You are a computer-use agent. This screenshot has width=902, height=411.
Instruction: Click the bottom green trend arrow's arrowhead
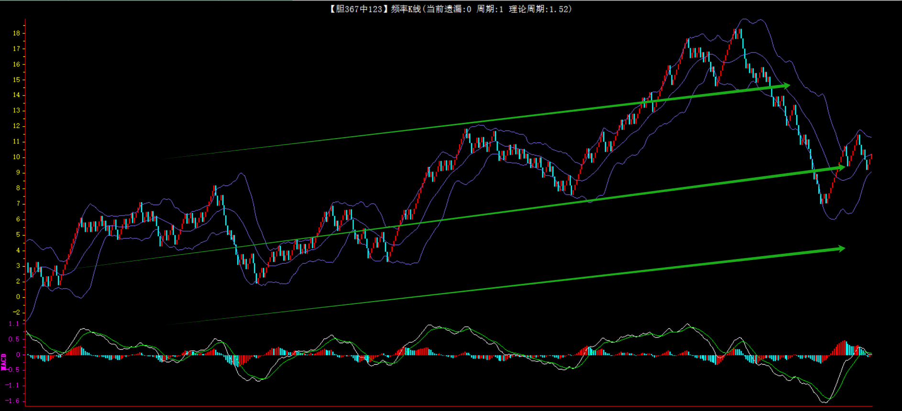[841, 249]
